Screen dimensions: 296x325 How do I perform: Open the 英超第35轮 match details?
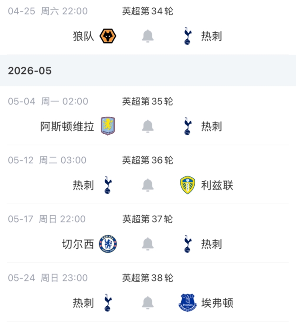pos(147,102)
